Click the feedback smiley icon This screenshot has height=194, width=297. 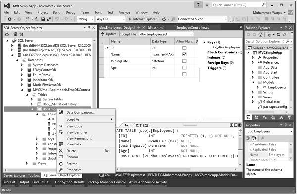point(207,5)
